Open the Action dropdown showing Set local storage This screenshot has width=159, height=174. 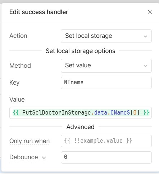[x=106, y=36]
